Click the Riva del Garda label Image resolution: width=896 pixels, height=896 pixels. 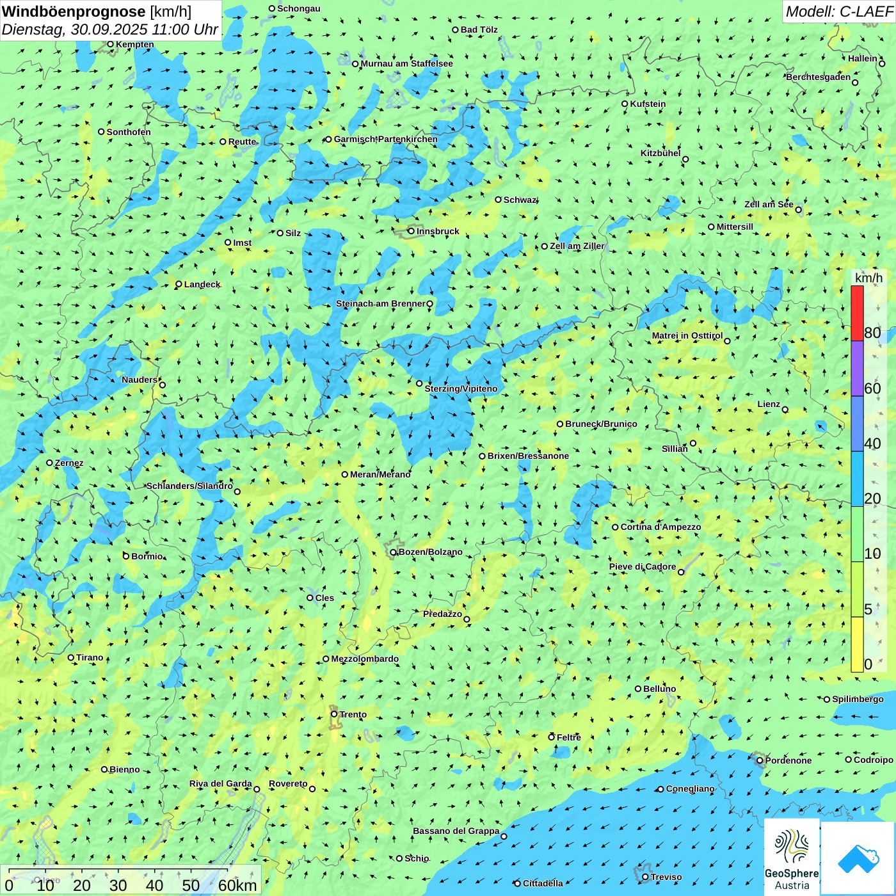tap(221, 783)
